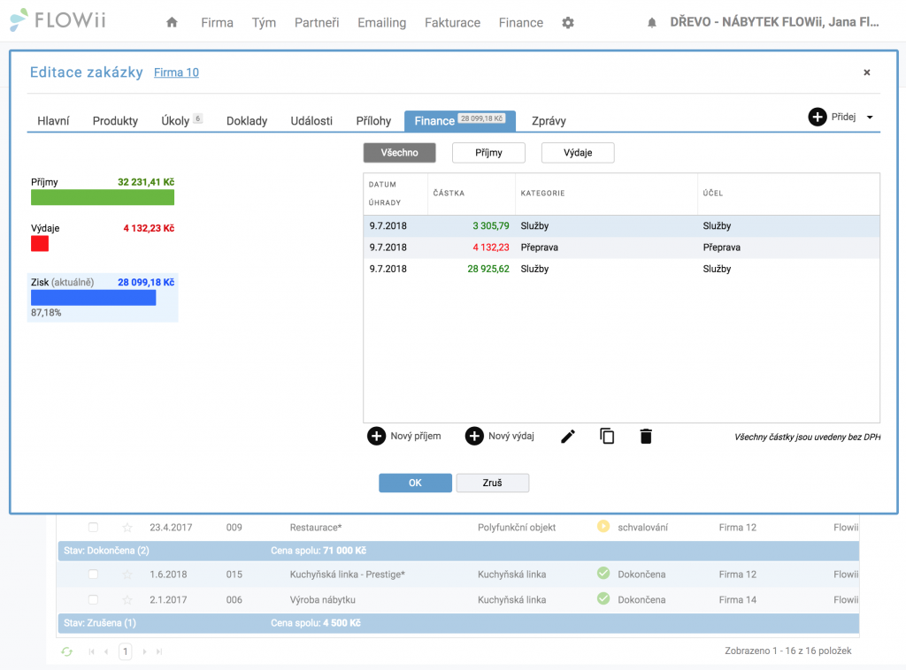906x670 pixels.
Task: Edit the selected record with pencil icon
Action: (x=568, y=437)
